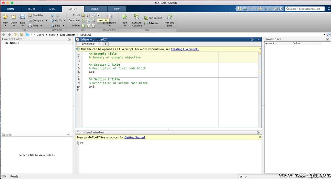Click the Save floppy disk icon
Screen dimensions: 331x179
tap(22, 17)
